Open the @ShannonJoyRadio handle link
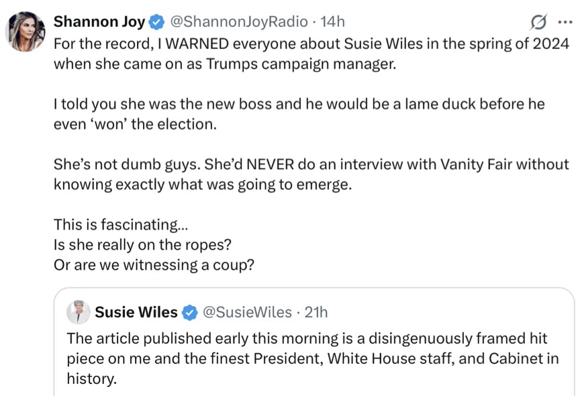The height and width of the screenshot is (396, 576). tap(239, 22)
